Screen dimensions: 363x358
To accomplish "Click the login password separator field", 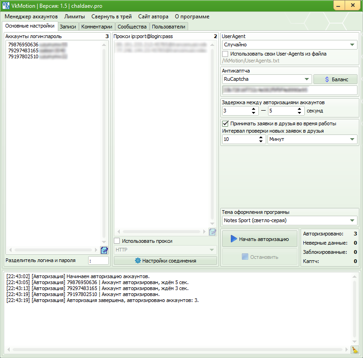I will pos(98,261).
